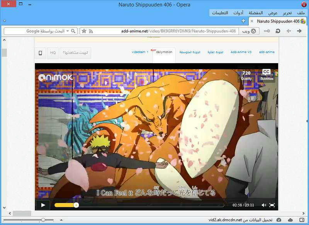Open the search engine dropdown arrow
This screenshot has width=309, height=225.
point(68,31)
